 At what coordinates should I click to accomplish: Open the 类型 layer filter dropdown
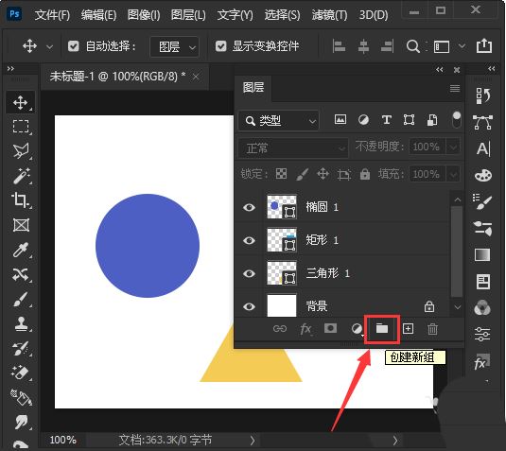[x=279, y=121]
